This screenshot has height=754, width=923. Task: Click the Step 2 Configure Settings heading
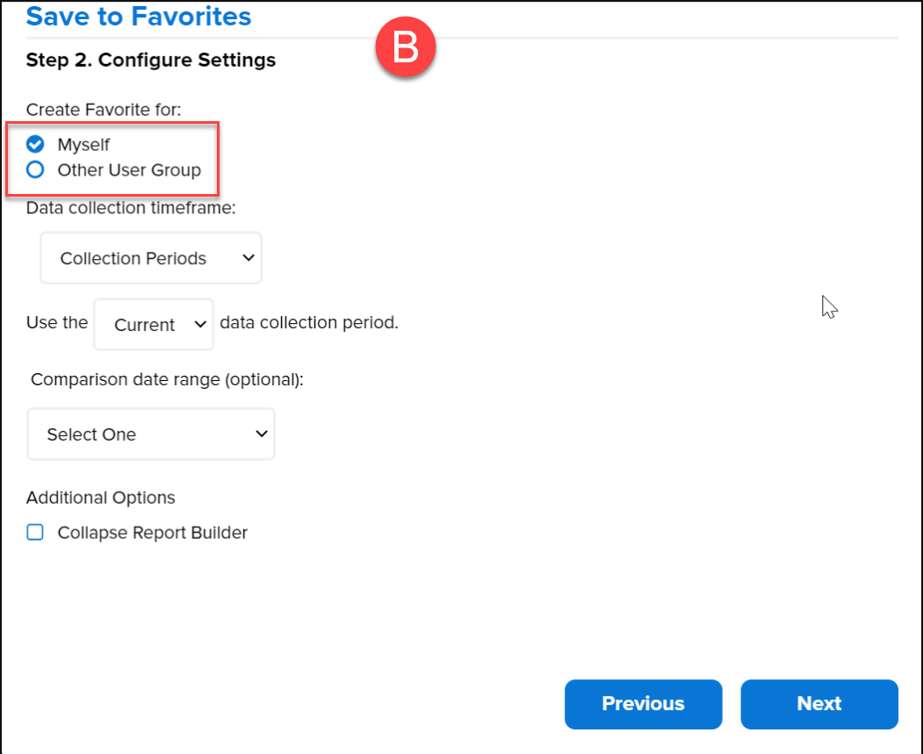(x=151, y=60)
